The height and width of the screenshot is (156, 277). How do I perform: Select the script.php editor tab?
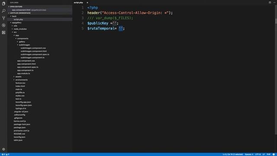click(x=78, y=3)
